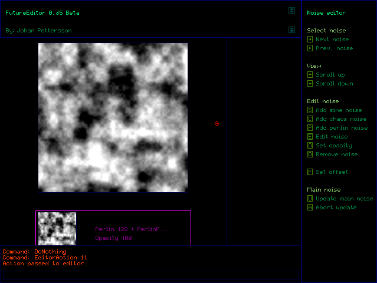Expand header with top-right up arrow
The height and width of the screenshot is (283, 377).
pyautogui.click(x=291, y=10)
